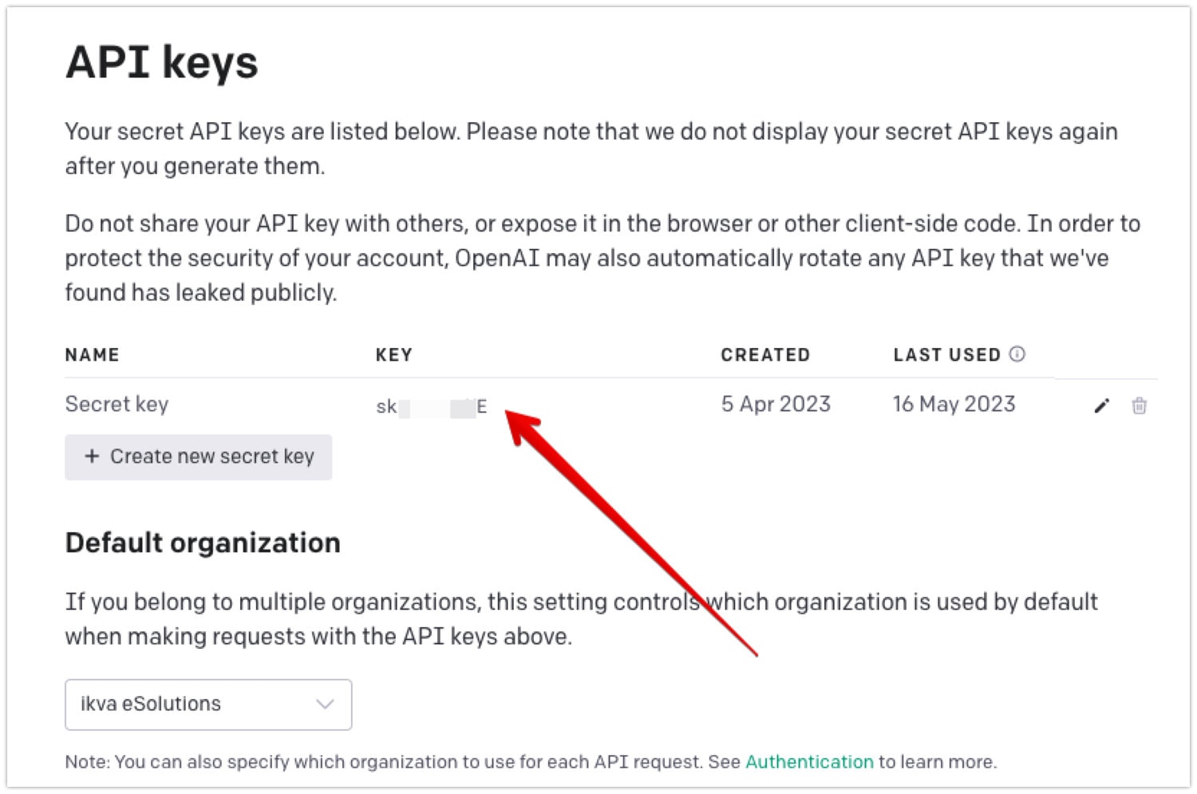
Task: Click the plus icon in Create button
Action: click(x=92, y=456)
